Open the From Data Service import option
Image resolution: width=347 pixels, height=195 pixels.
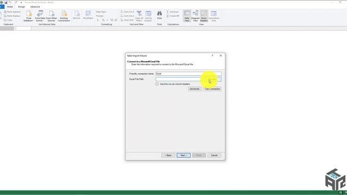click(x=40, y=16)
